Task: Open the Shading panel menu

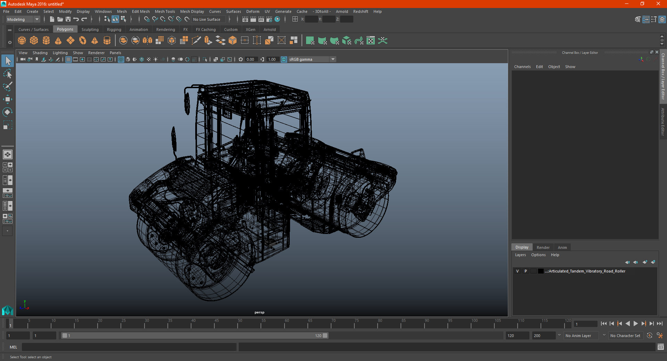Action: (x=40, y=53)
